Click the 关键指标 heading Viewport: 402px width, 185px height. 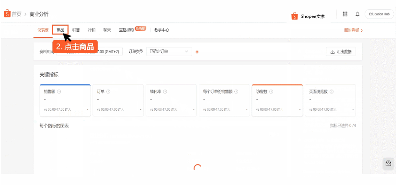pyautogui.click(x=49, y=75)
